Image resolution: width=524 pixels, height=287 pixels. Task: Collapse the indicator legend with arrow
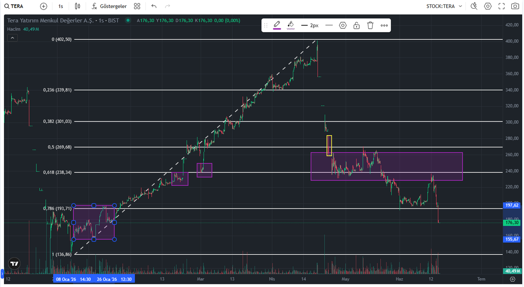point(12,38)
